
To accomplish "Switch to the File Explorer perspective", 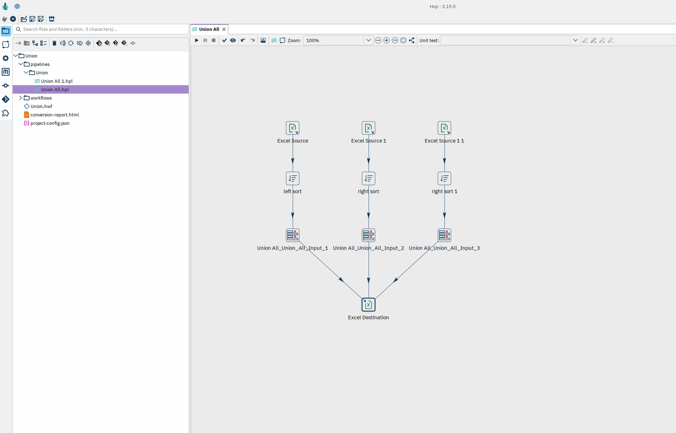I will click(x=5, y=31).
